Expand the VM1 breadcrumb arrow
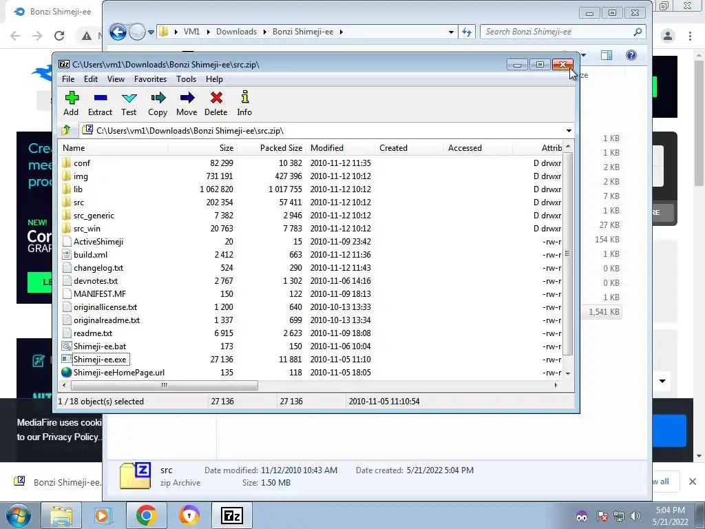 coord(208,32)
